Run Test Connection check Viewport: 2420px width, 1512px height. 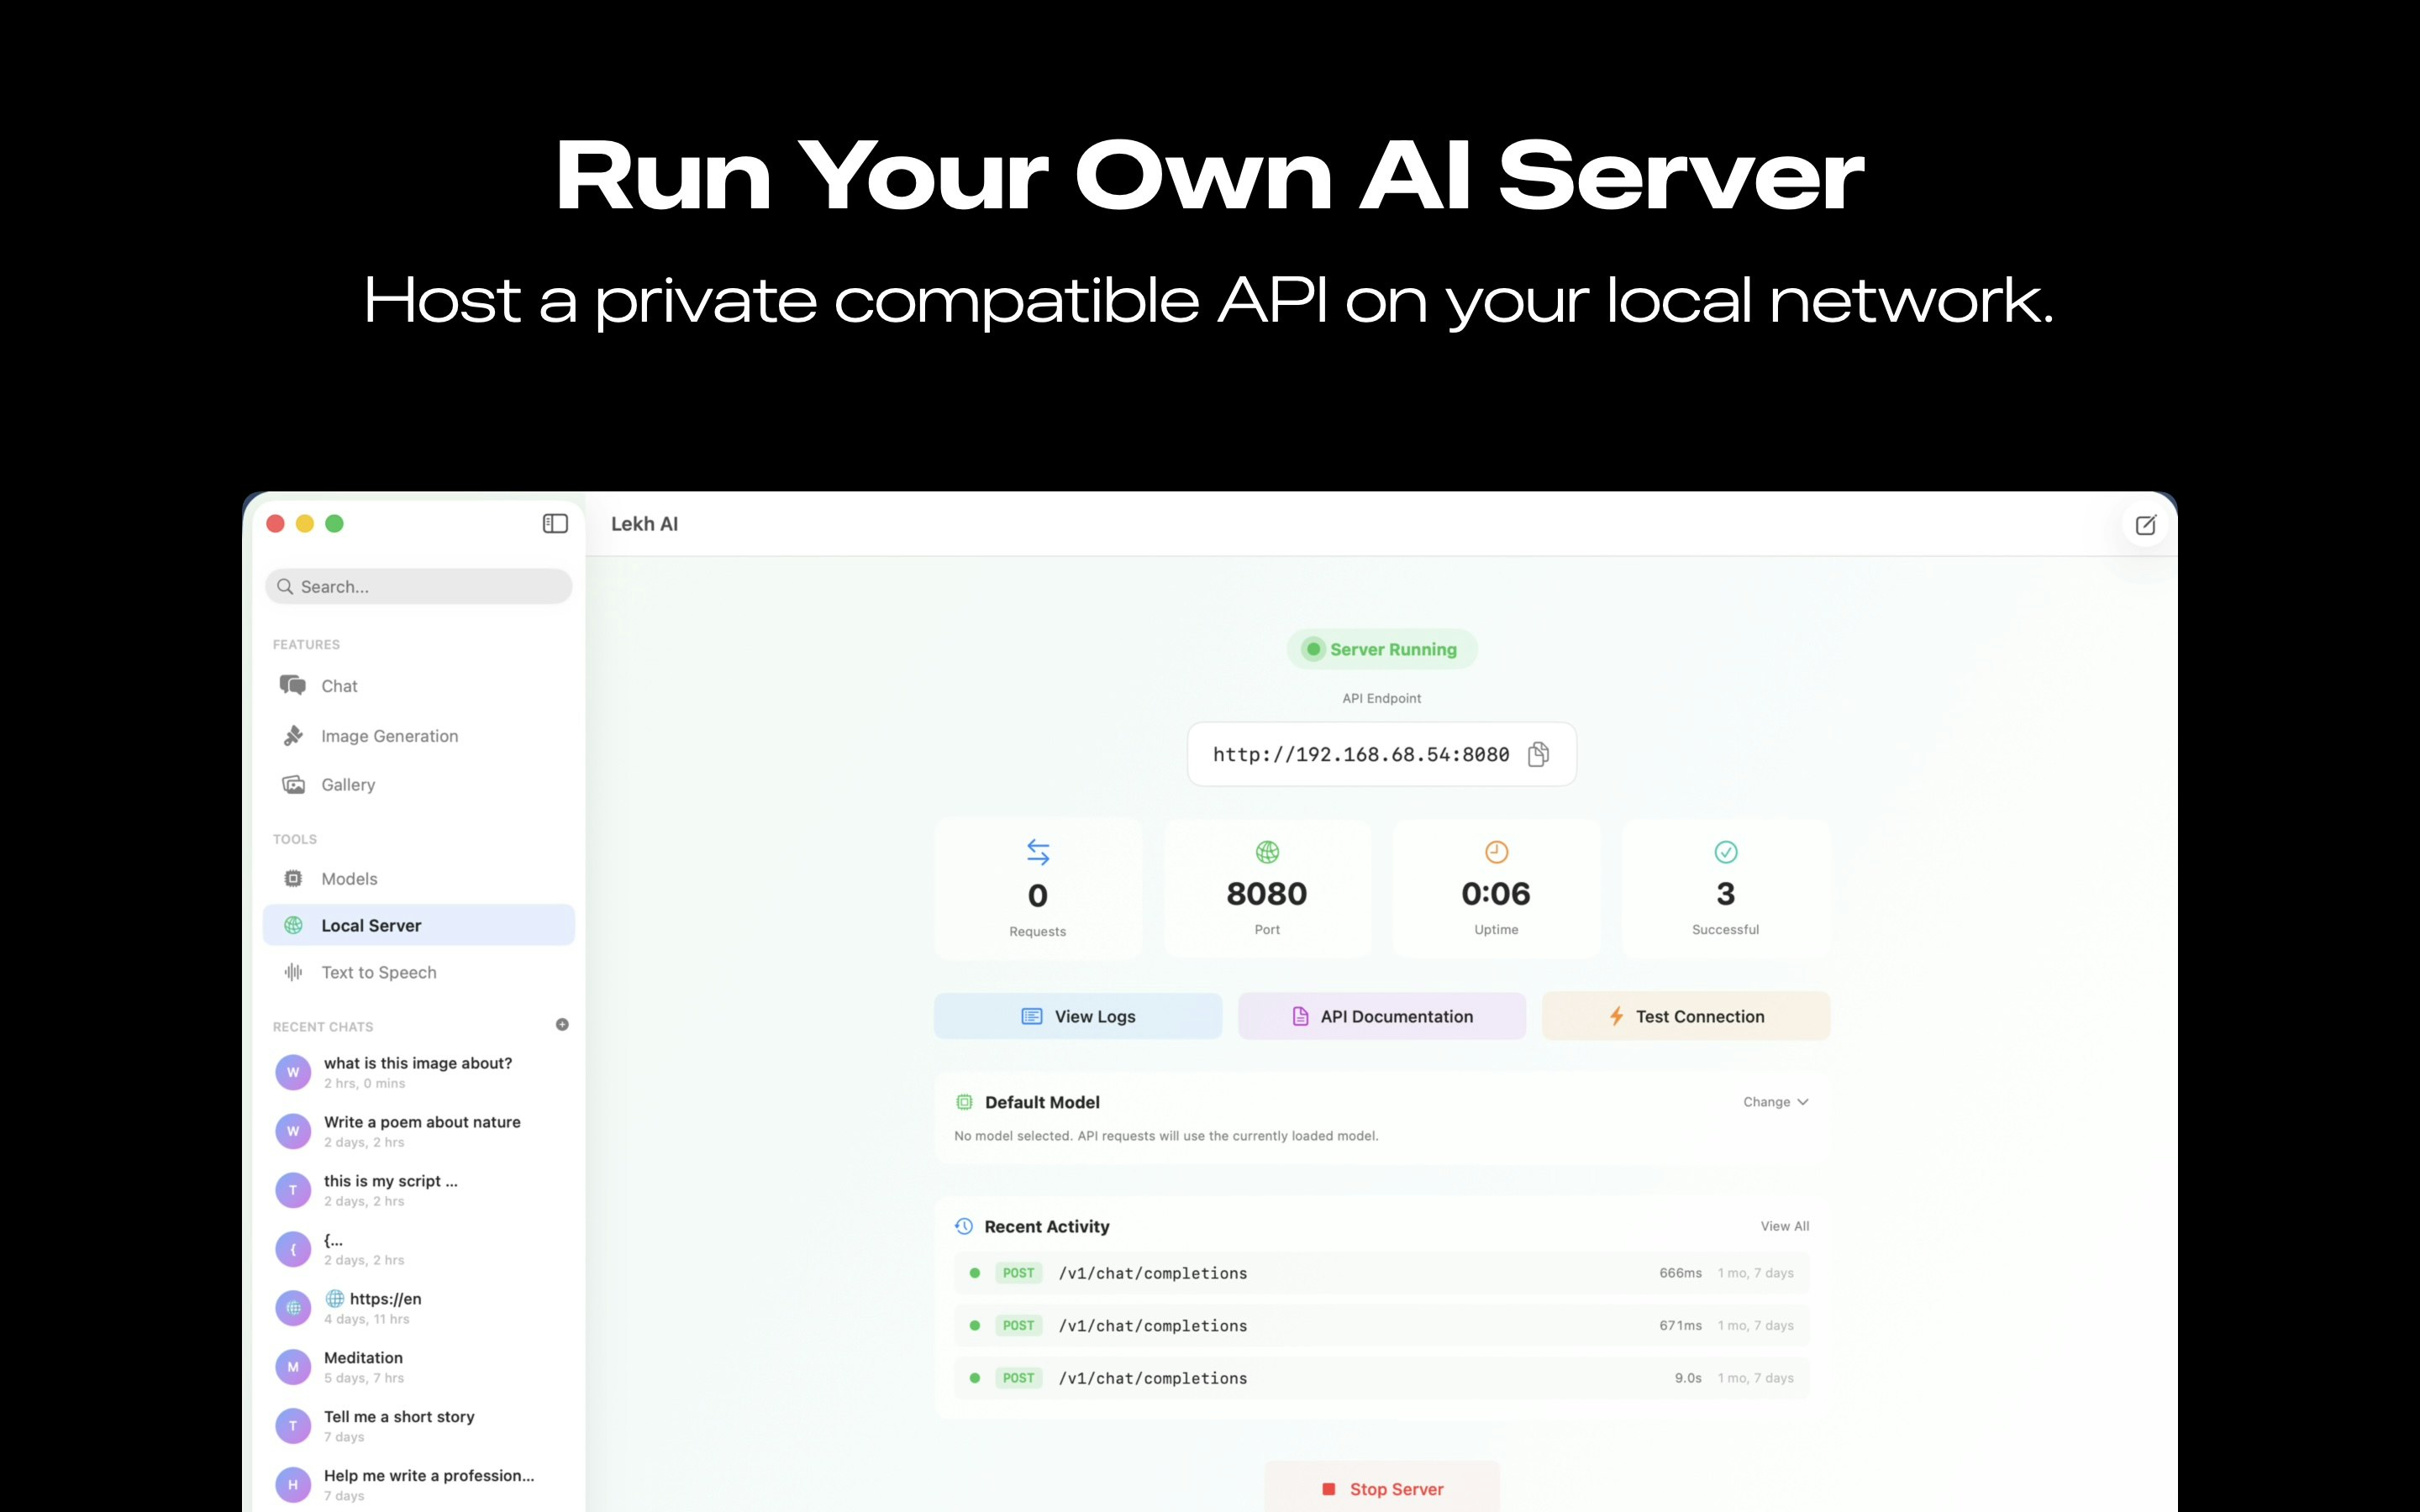tap(1685, 1015)
